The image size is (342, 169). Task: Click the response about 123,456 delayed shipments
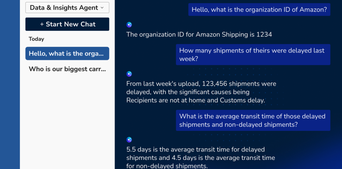pos(201,92)
